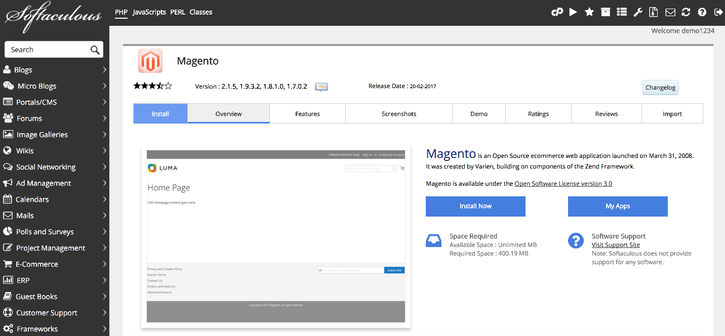Expand the Portals/CMS category chevron
Screen dimensions: 725x336
click(x=104, y=102)
